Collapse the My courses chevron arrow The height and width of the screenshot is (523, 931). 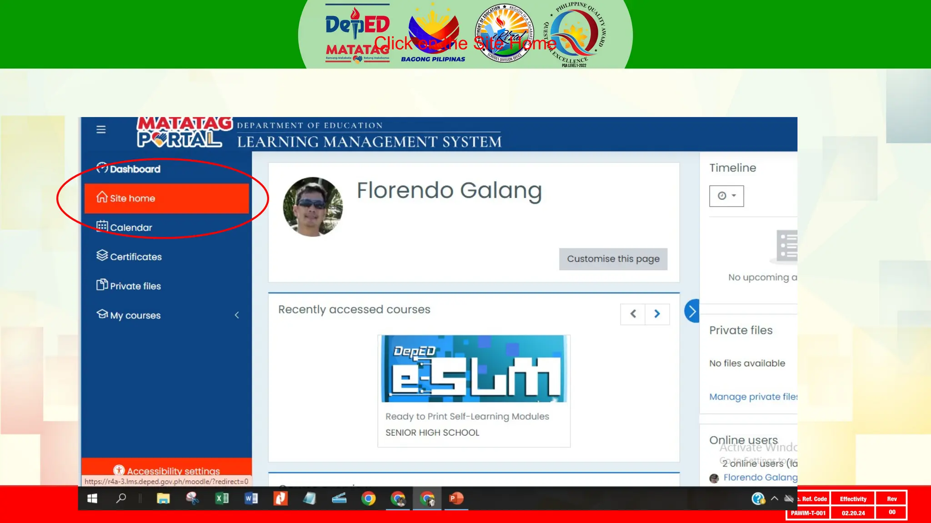(237, 315)
